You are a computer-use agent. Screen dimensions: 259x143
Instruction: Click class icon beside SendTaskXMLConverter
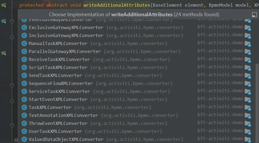(x=24, y=75)
